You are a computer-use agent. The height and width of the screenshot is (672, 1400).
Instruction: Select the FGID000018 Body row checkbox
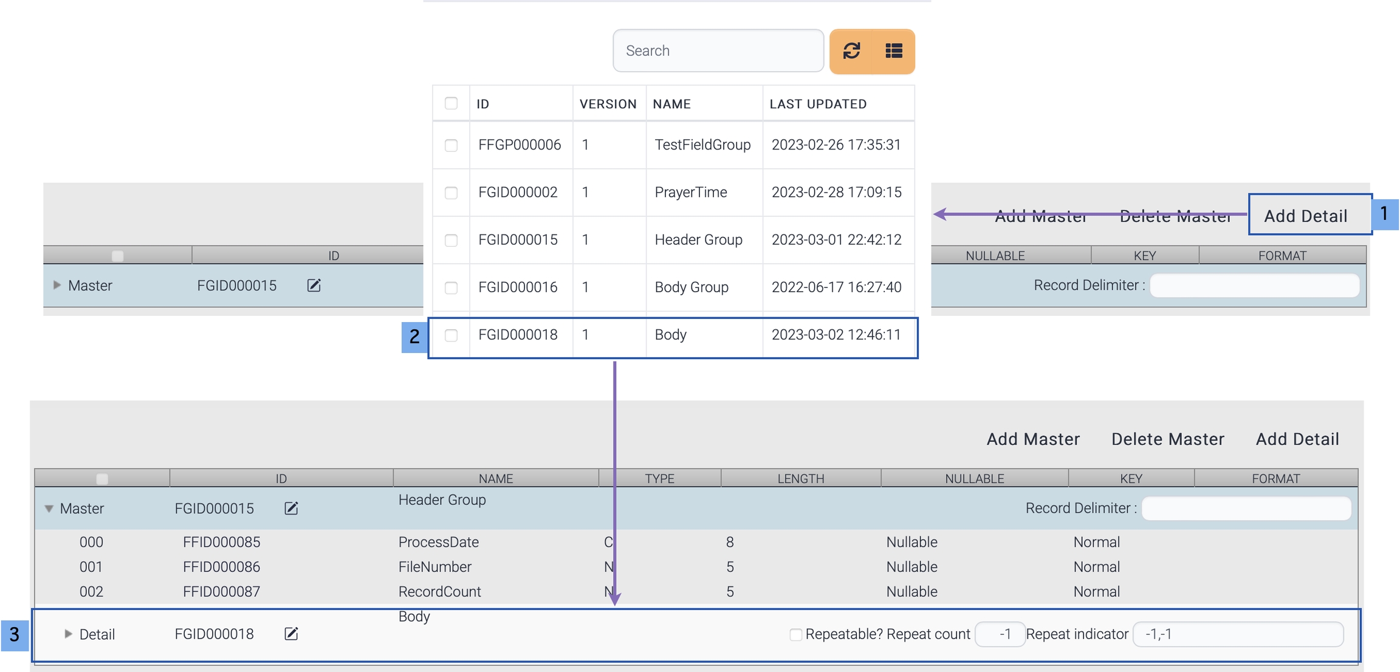pyautogui.click(x=451, y=335)
